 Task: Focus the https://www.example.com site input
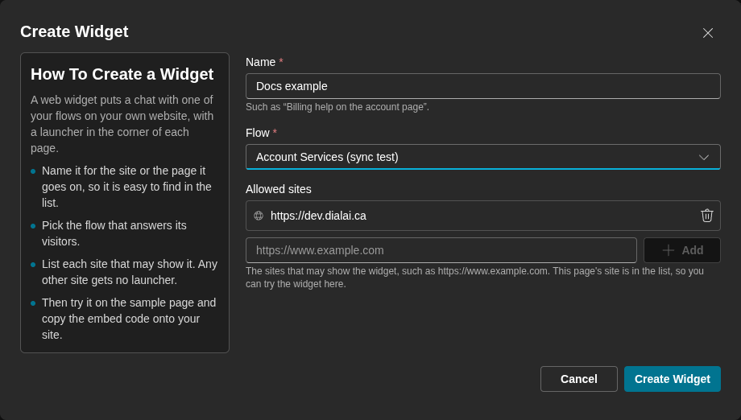tap(441, 250)
